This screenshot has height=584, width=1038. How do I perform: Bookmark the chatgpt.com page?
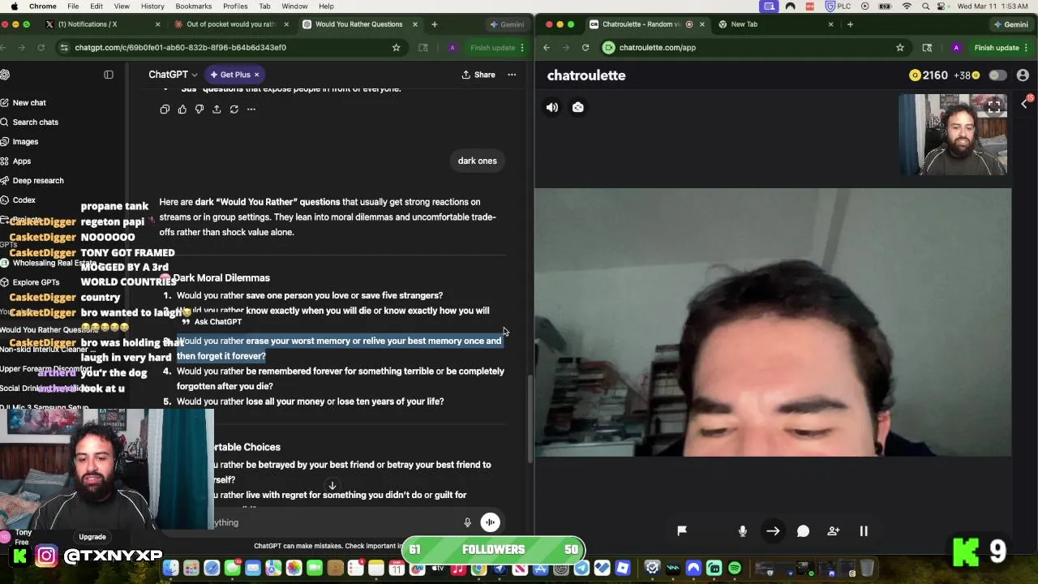[x=396, y=48]
